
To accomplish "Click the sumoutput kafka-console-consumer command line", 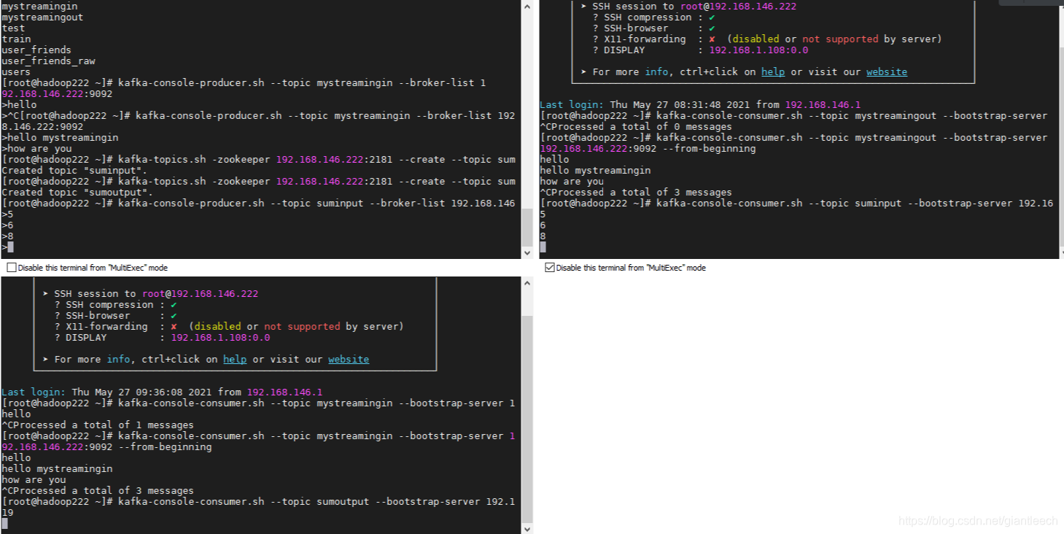I will pyautogui.click(x=258, y=502).
